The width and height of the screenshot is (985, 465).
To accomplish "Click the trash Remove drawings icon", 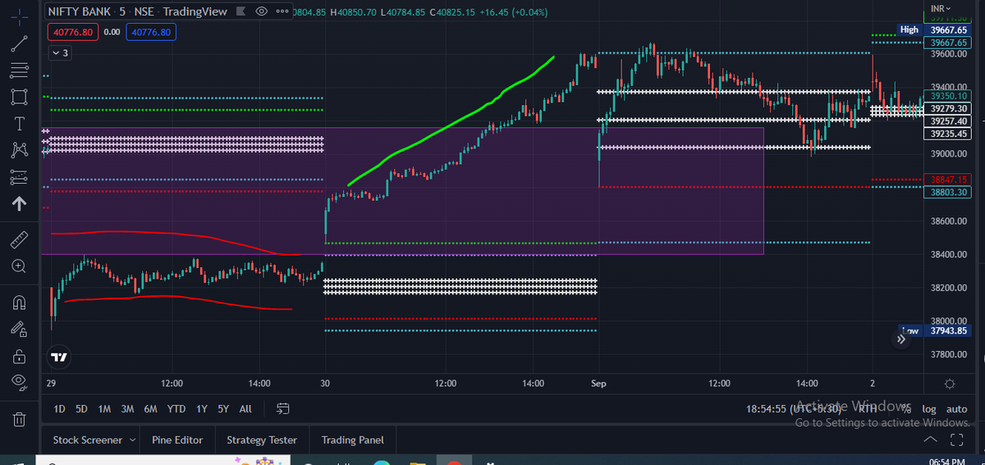I will [x=20, y=419].
